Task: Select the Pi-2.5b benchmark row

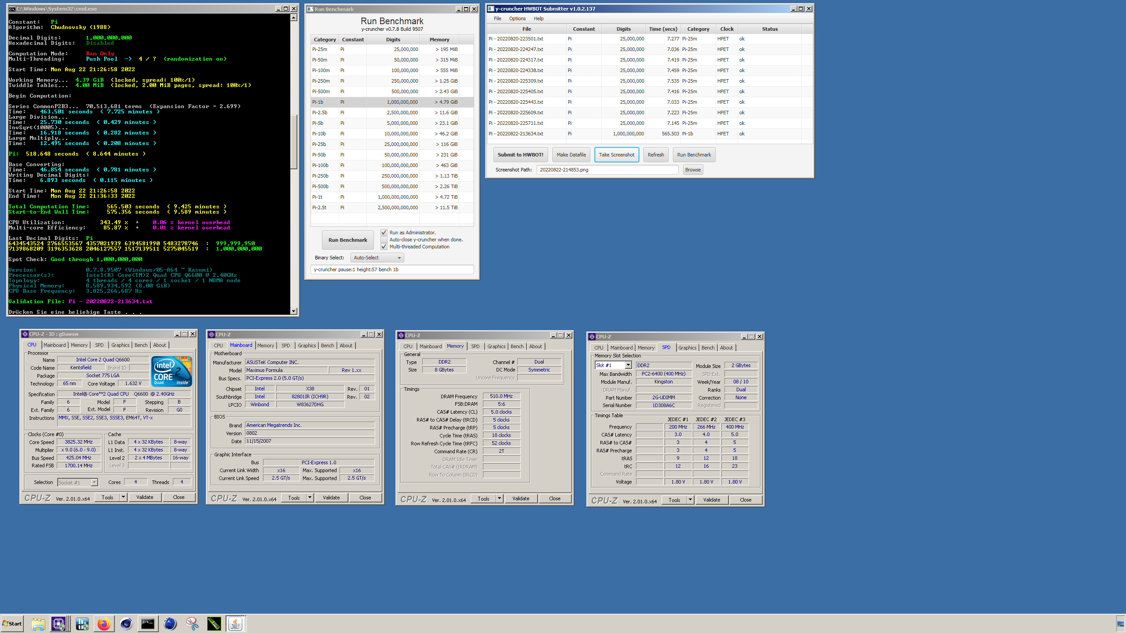Action: (392, 113)
